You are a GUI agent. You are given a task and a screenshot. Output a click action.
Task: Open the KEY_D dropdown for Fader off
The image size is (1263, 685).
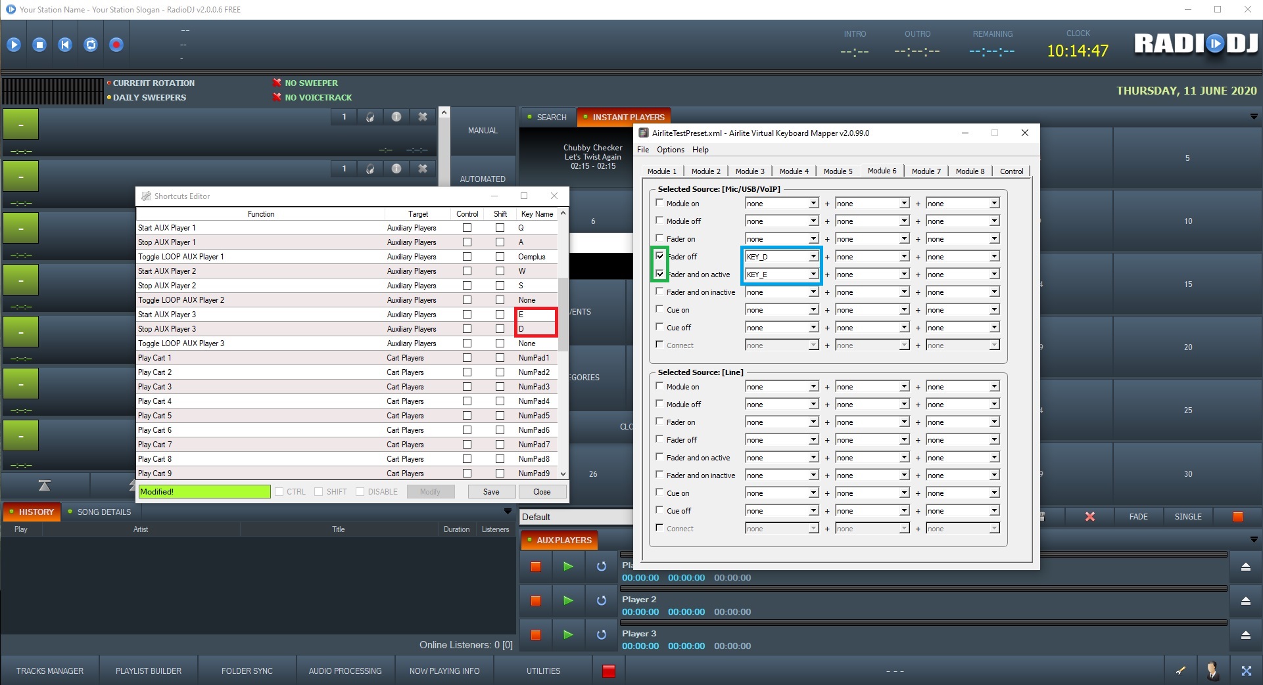pos(813,257)
